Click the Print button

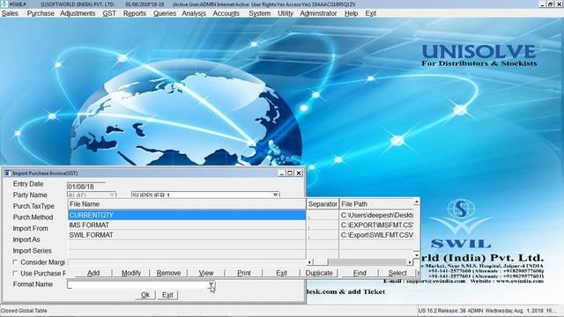pos(244,273)
